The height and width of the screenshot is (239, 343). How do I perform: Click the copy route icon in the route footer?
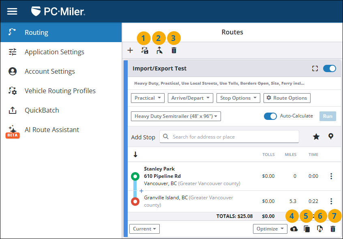click(307, 229)
